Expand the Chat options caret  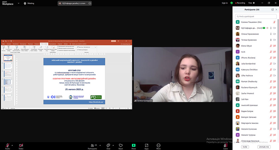(113, 145)
